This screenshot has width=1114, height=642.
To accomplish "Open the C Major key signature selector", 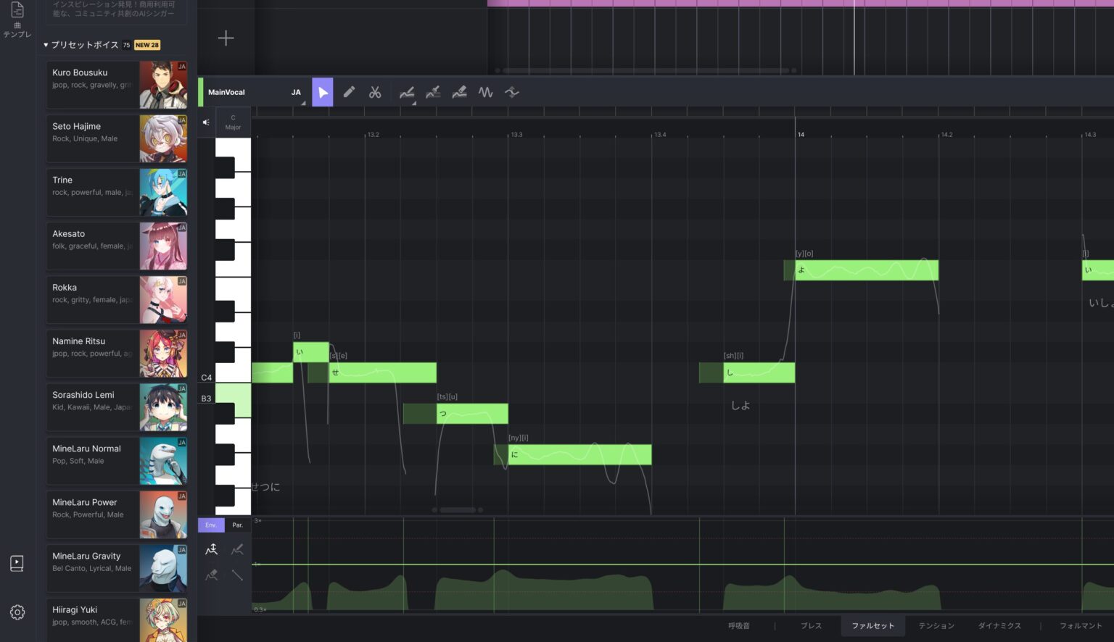I will coord(233,122).
